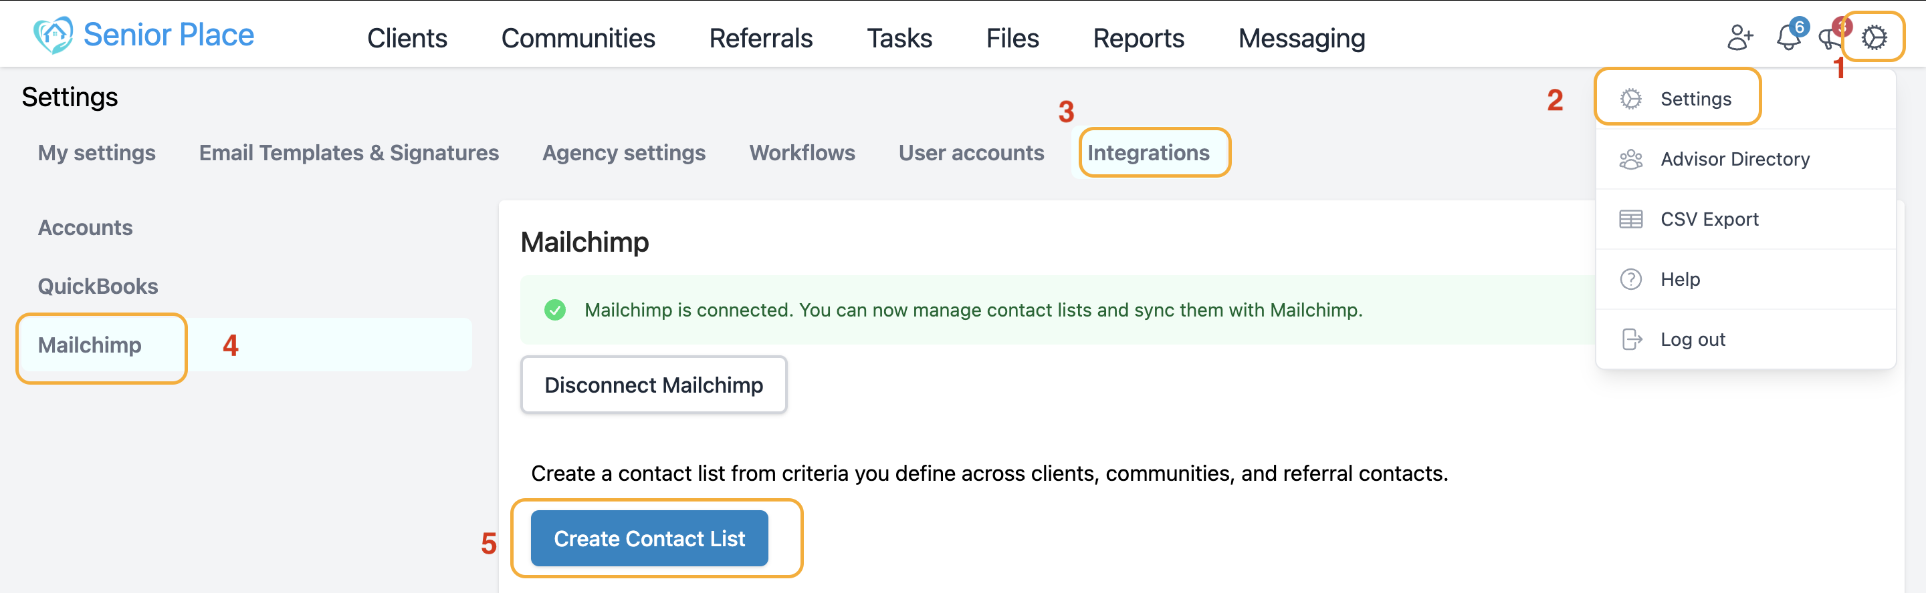Navigate to Tasks
This screenshot has width=1926, height=593.
(x=899, y=38)
